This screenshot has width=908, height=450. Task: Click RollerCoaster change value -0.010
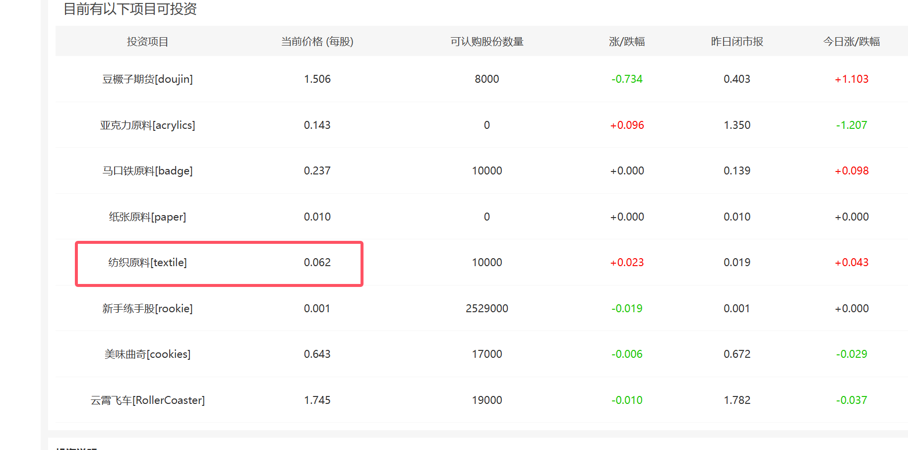[x=627, y=400]
